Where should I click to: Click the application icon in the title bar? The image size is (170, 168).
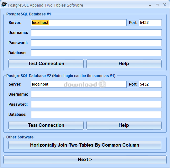pyautogui.click(x=4, y=5)
